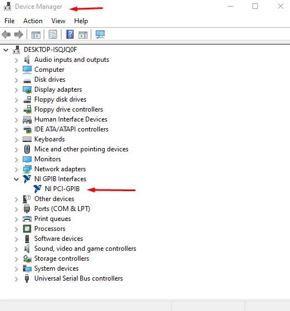Click the Device Manager title bar icon
This screenshot has height=311, width=290.
(8, 6)
